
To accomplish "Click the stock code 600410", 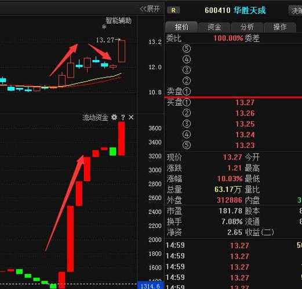I will click(x=217, y=10).
